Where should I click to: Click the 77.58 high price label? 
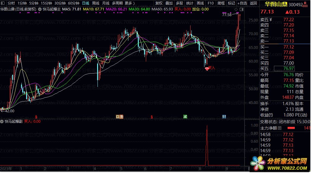[x=227, y=15]
